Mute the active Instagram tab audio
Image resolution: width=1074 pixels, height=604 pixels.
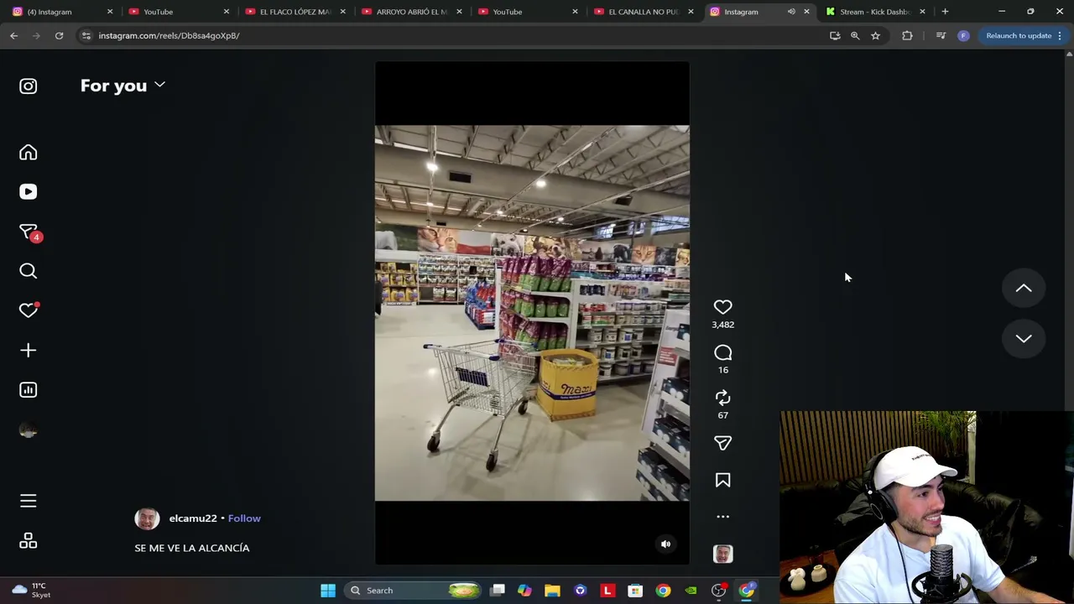click(x=791, y=12)
